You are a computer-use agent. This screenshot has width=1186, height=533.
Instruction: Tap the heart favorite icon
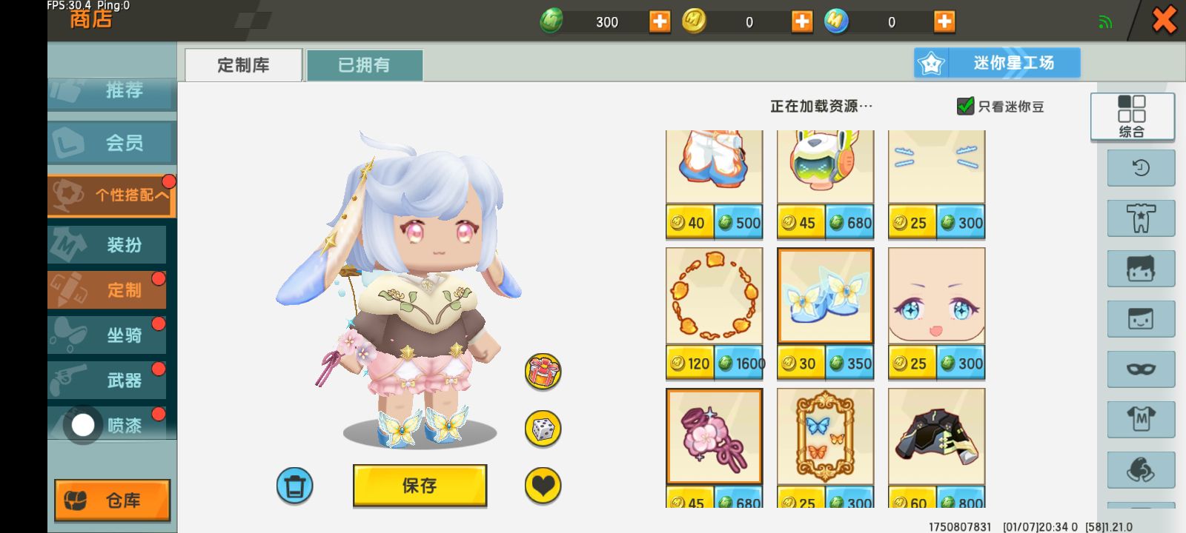[543, 486]
